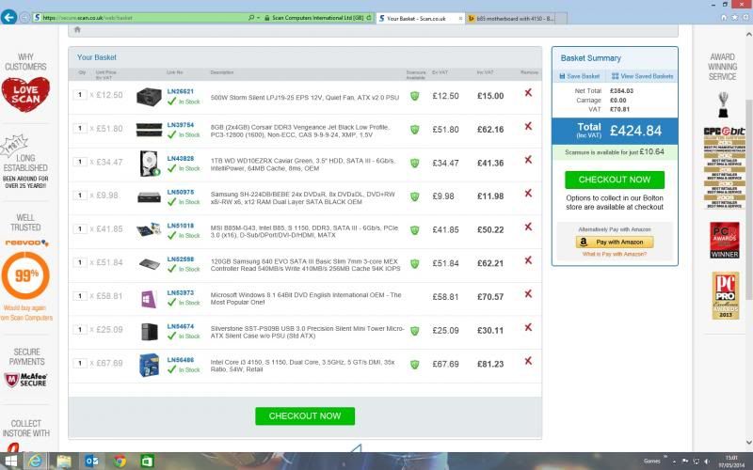Image resolution: width=753 pixels, height=470 pixels.
Task: Click Scansure shield for MSI B85M-G43
Action: point(414,230)
